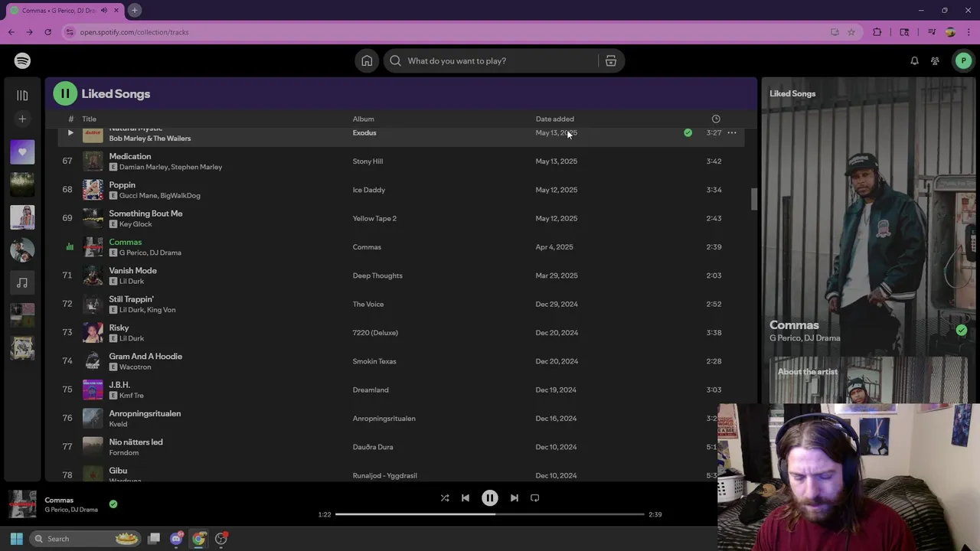Viewport: 980px width, 551px height.
Task: Open more options for Natural Mystic
Action: (732, 132)
